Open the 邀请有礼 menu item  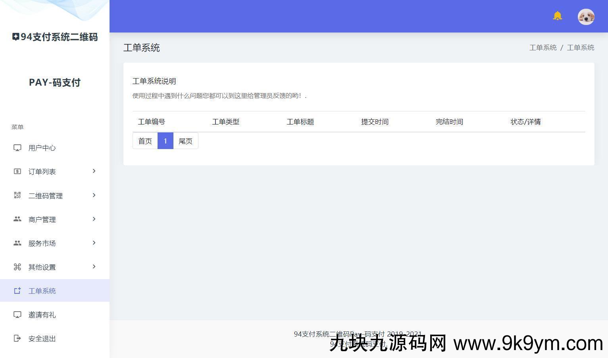42,315
